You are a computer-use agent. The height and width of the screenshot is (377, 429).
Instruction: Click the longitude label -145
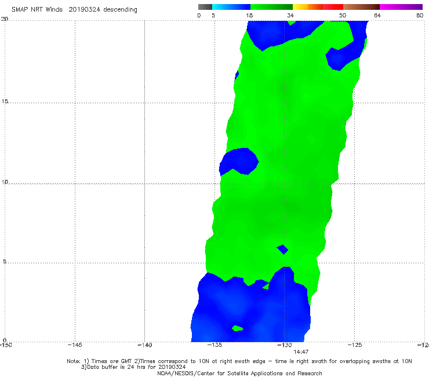75,345
